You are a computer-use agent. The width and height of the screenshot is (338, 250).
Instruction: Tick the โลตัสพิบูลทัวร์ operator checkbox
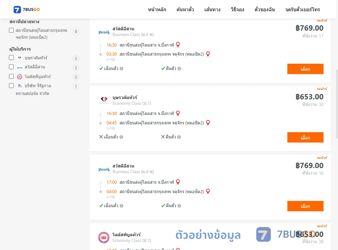click(12, 77)
